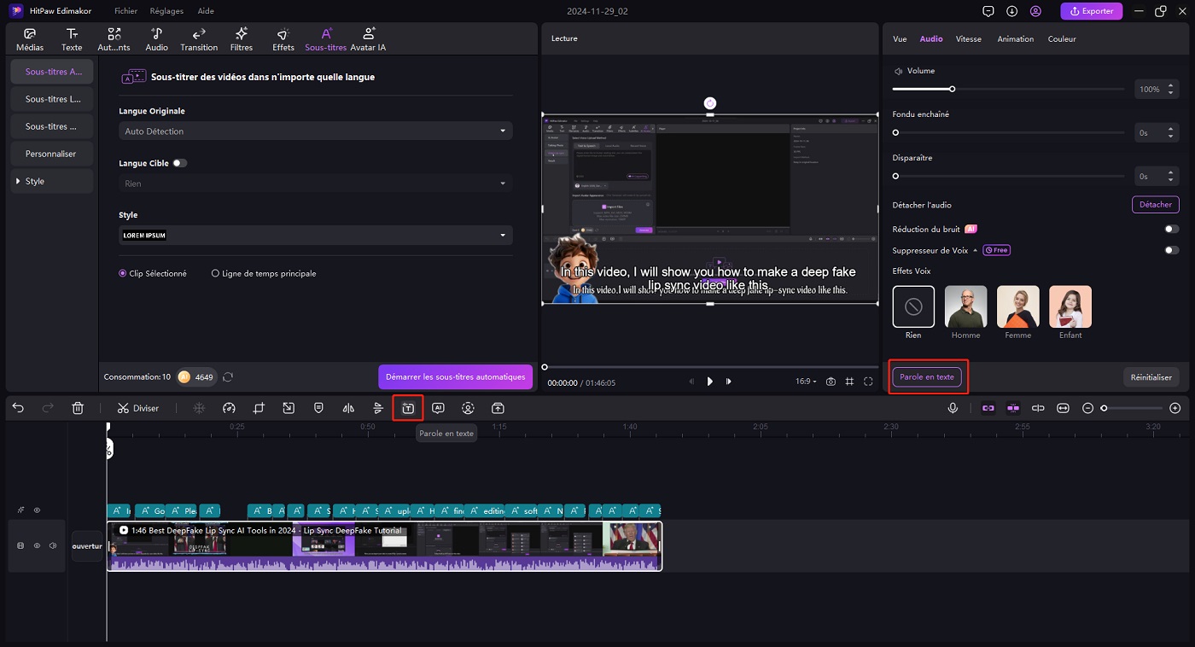
Task: Enable the Langue Cible toggle
Action: click(179, 163)
